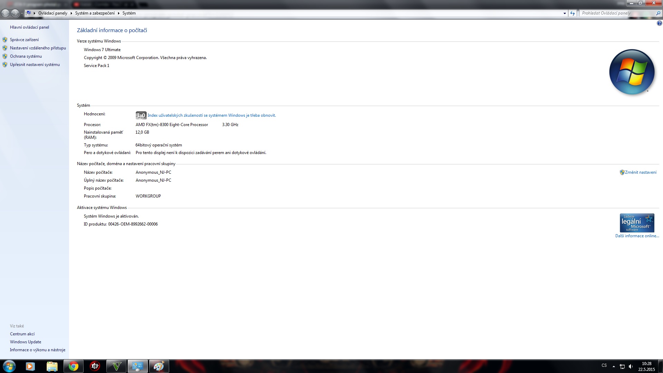Show hidden tray icons arrow
This screenshot has height=373, width=663.
click(x=614, y=366)
